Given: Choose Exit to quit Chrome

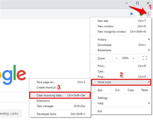Looking at the screenshot, I should click(121, 111).
